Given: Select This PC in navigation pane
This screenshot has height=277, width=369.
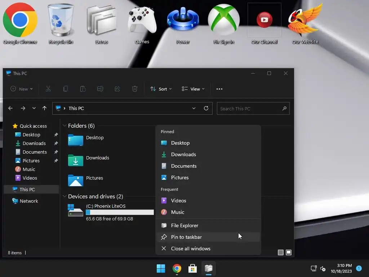Looking at the screenshot, I should (31, 189).
